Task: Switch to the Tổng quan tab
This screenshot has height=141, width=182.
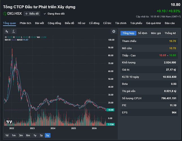Action: point(9,23)
